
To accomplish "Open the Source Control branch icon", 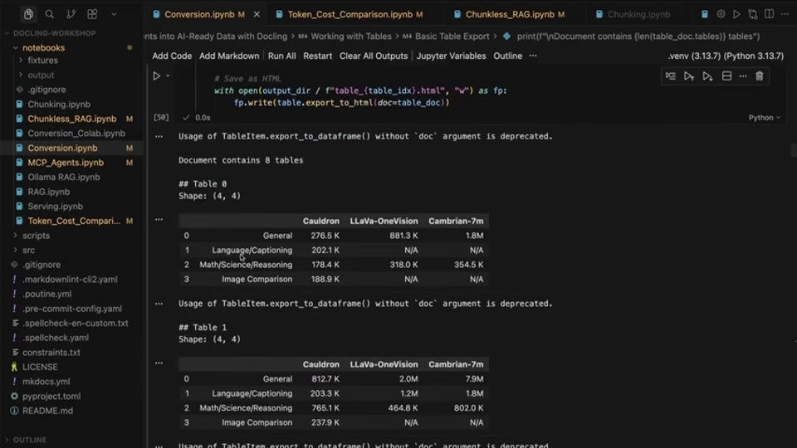I will tap(71, 14).
